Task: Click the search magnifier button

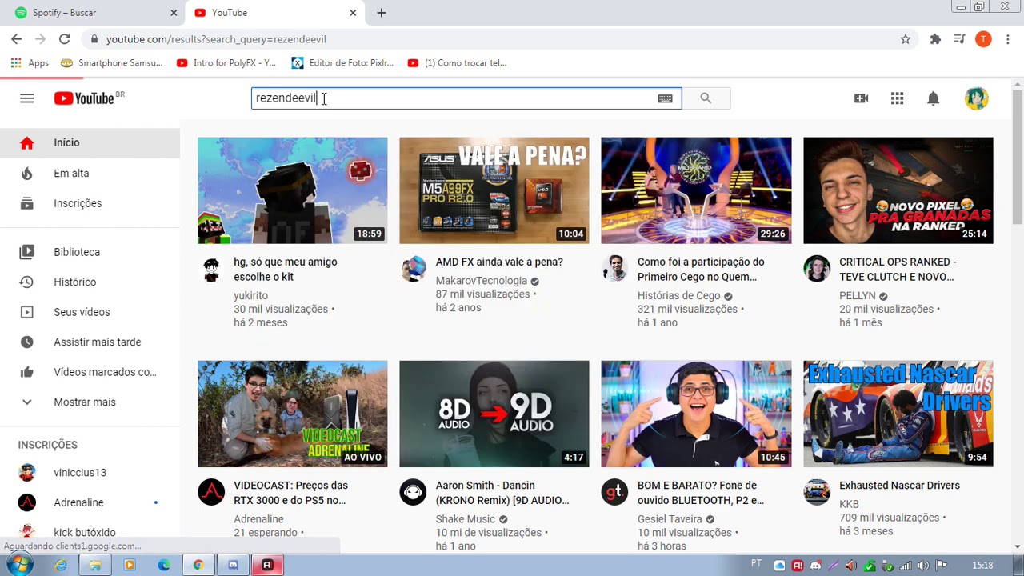Action: tap(706, 98)
